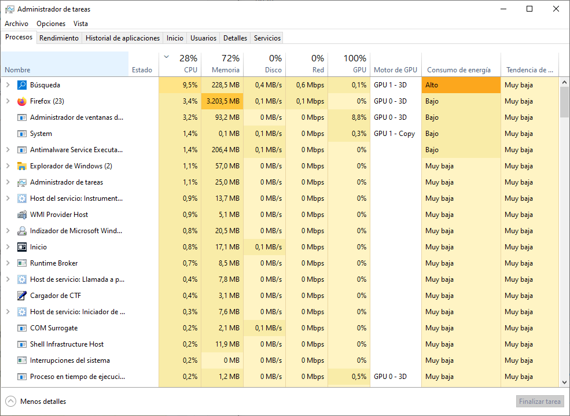
Task: Switch to the Detalles tab
Action: coord(235,38)
